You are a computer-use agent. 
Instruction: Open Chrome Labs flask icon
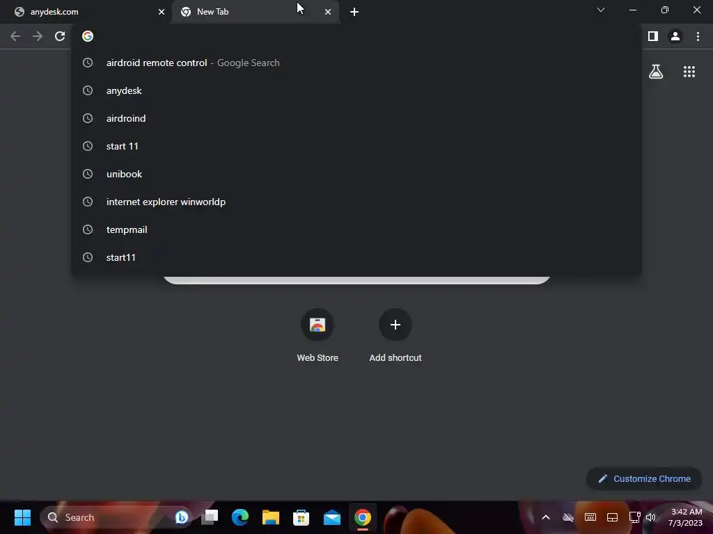pos(656,72)
